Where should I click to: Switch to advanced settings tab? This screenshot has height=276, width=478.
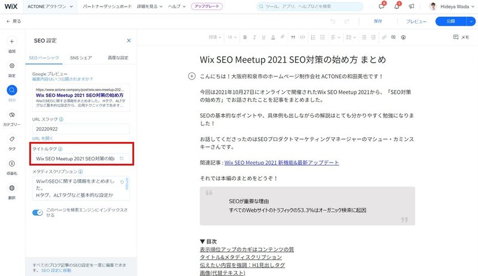[x=118, y=57]
